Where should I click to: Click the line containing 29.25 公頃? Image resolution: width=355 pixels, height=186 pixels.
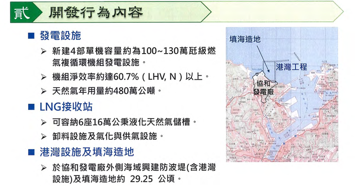(x=117, y=179)
